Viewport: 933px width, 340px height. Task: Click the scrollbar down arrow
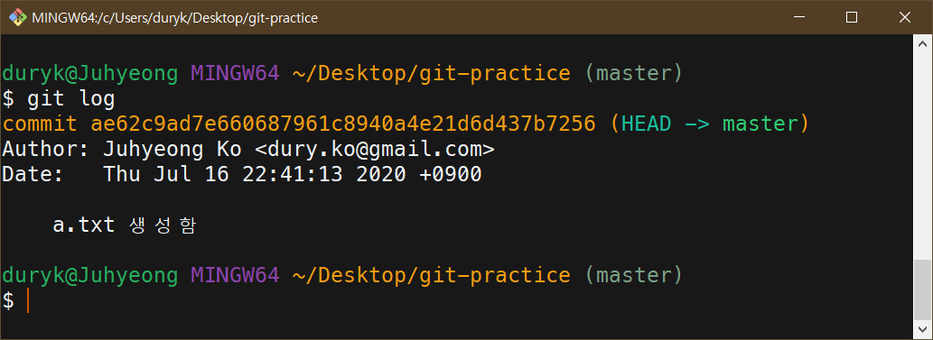pos(923,329)
